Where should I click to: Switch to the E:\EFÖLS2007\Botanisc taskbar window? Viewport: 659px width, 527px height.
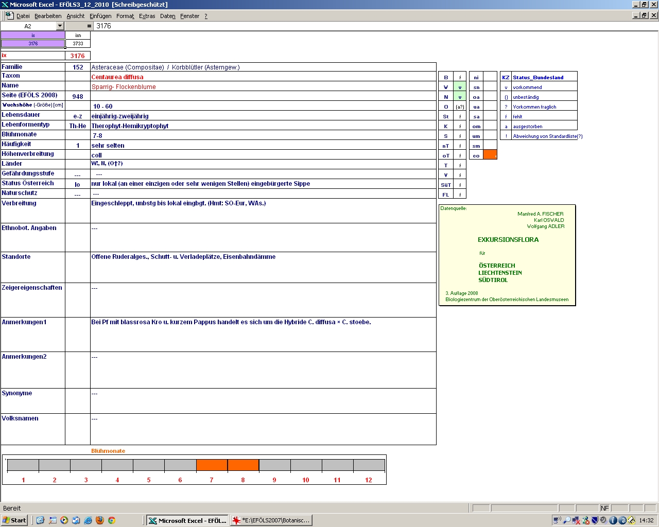(271, 520)
